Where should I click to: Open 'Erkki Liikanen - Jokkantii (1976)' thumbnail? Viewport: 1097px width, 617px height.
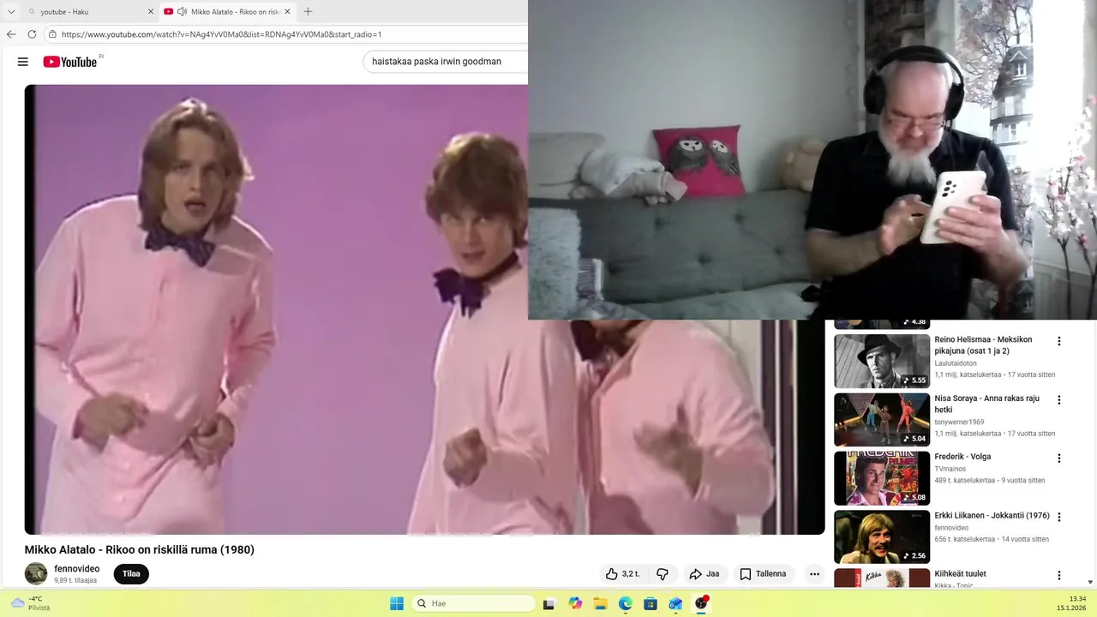[x=882, y=536]
